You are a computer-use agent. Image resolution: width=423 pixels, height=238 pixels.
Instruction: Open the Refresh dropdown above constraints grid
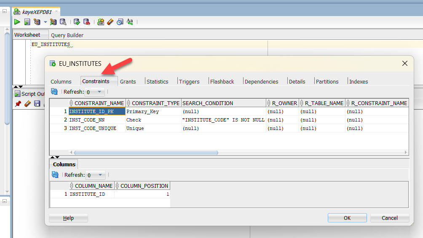point(94,92)
